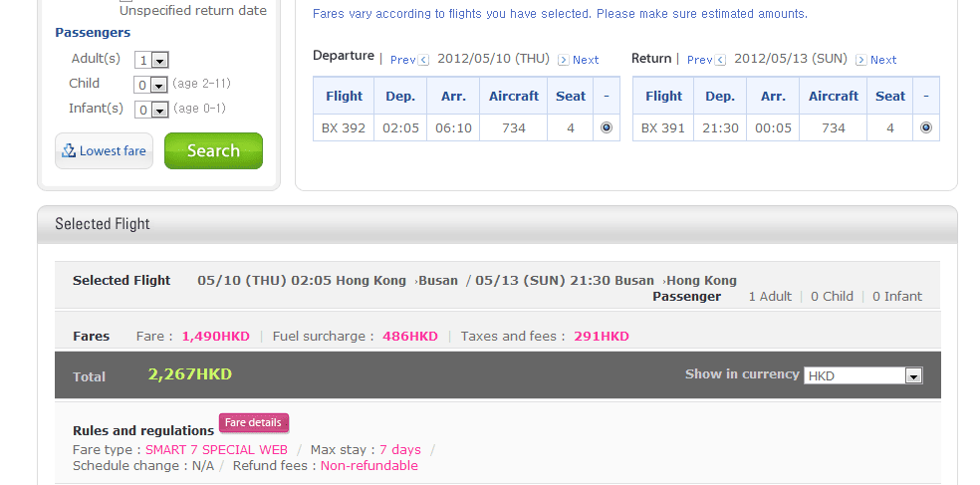Click the Selected Flight panel header
Viewport: 980px width, 485px height.
click(103, 224)
